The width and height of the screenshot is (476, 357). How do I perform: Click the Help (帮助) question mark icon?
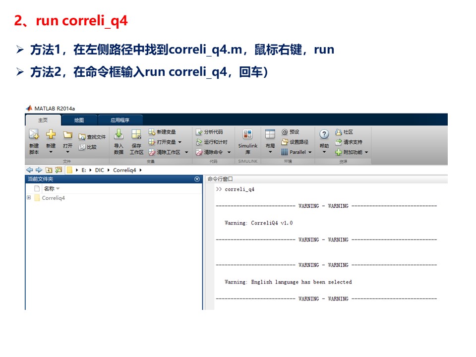click(324, 134)
